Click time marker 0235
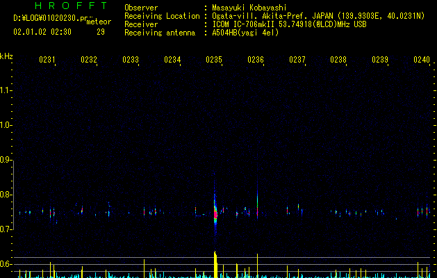This screenshot has width=437, height=278. 214,60
